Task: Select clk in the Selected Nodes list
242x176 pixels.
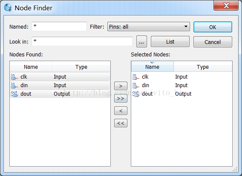Action: tap(181, 76)
